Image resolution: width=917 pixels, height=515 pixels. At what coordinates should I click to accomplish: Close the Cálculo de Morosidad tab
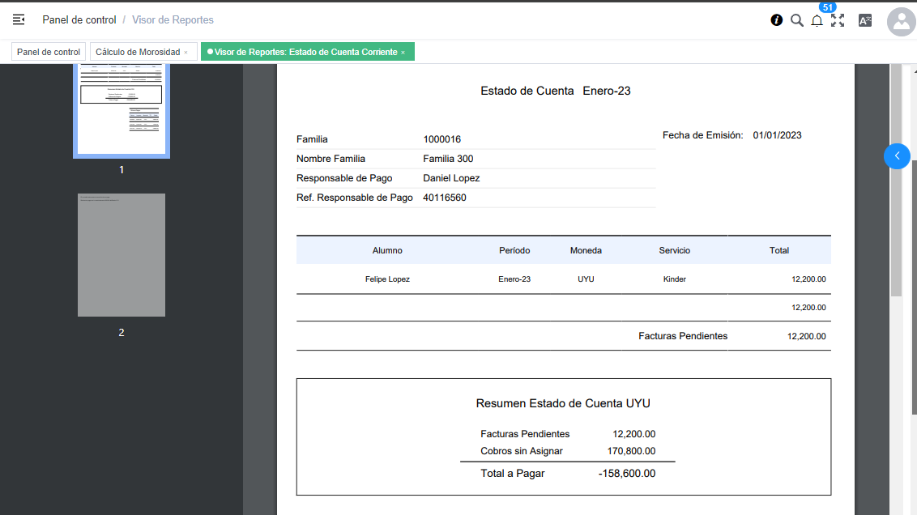pos(186,53)
